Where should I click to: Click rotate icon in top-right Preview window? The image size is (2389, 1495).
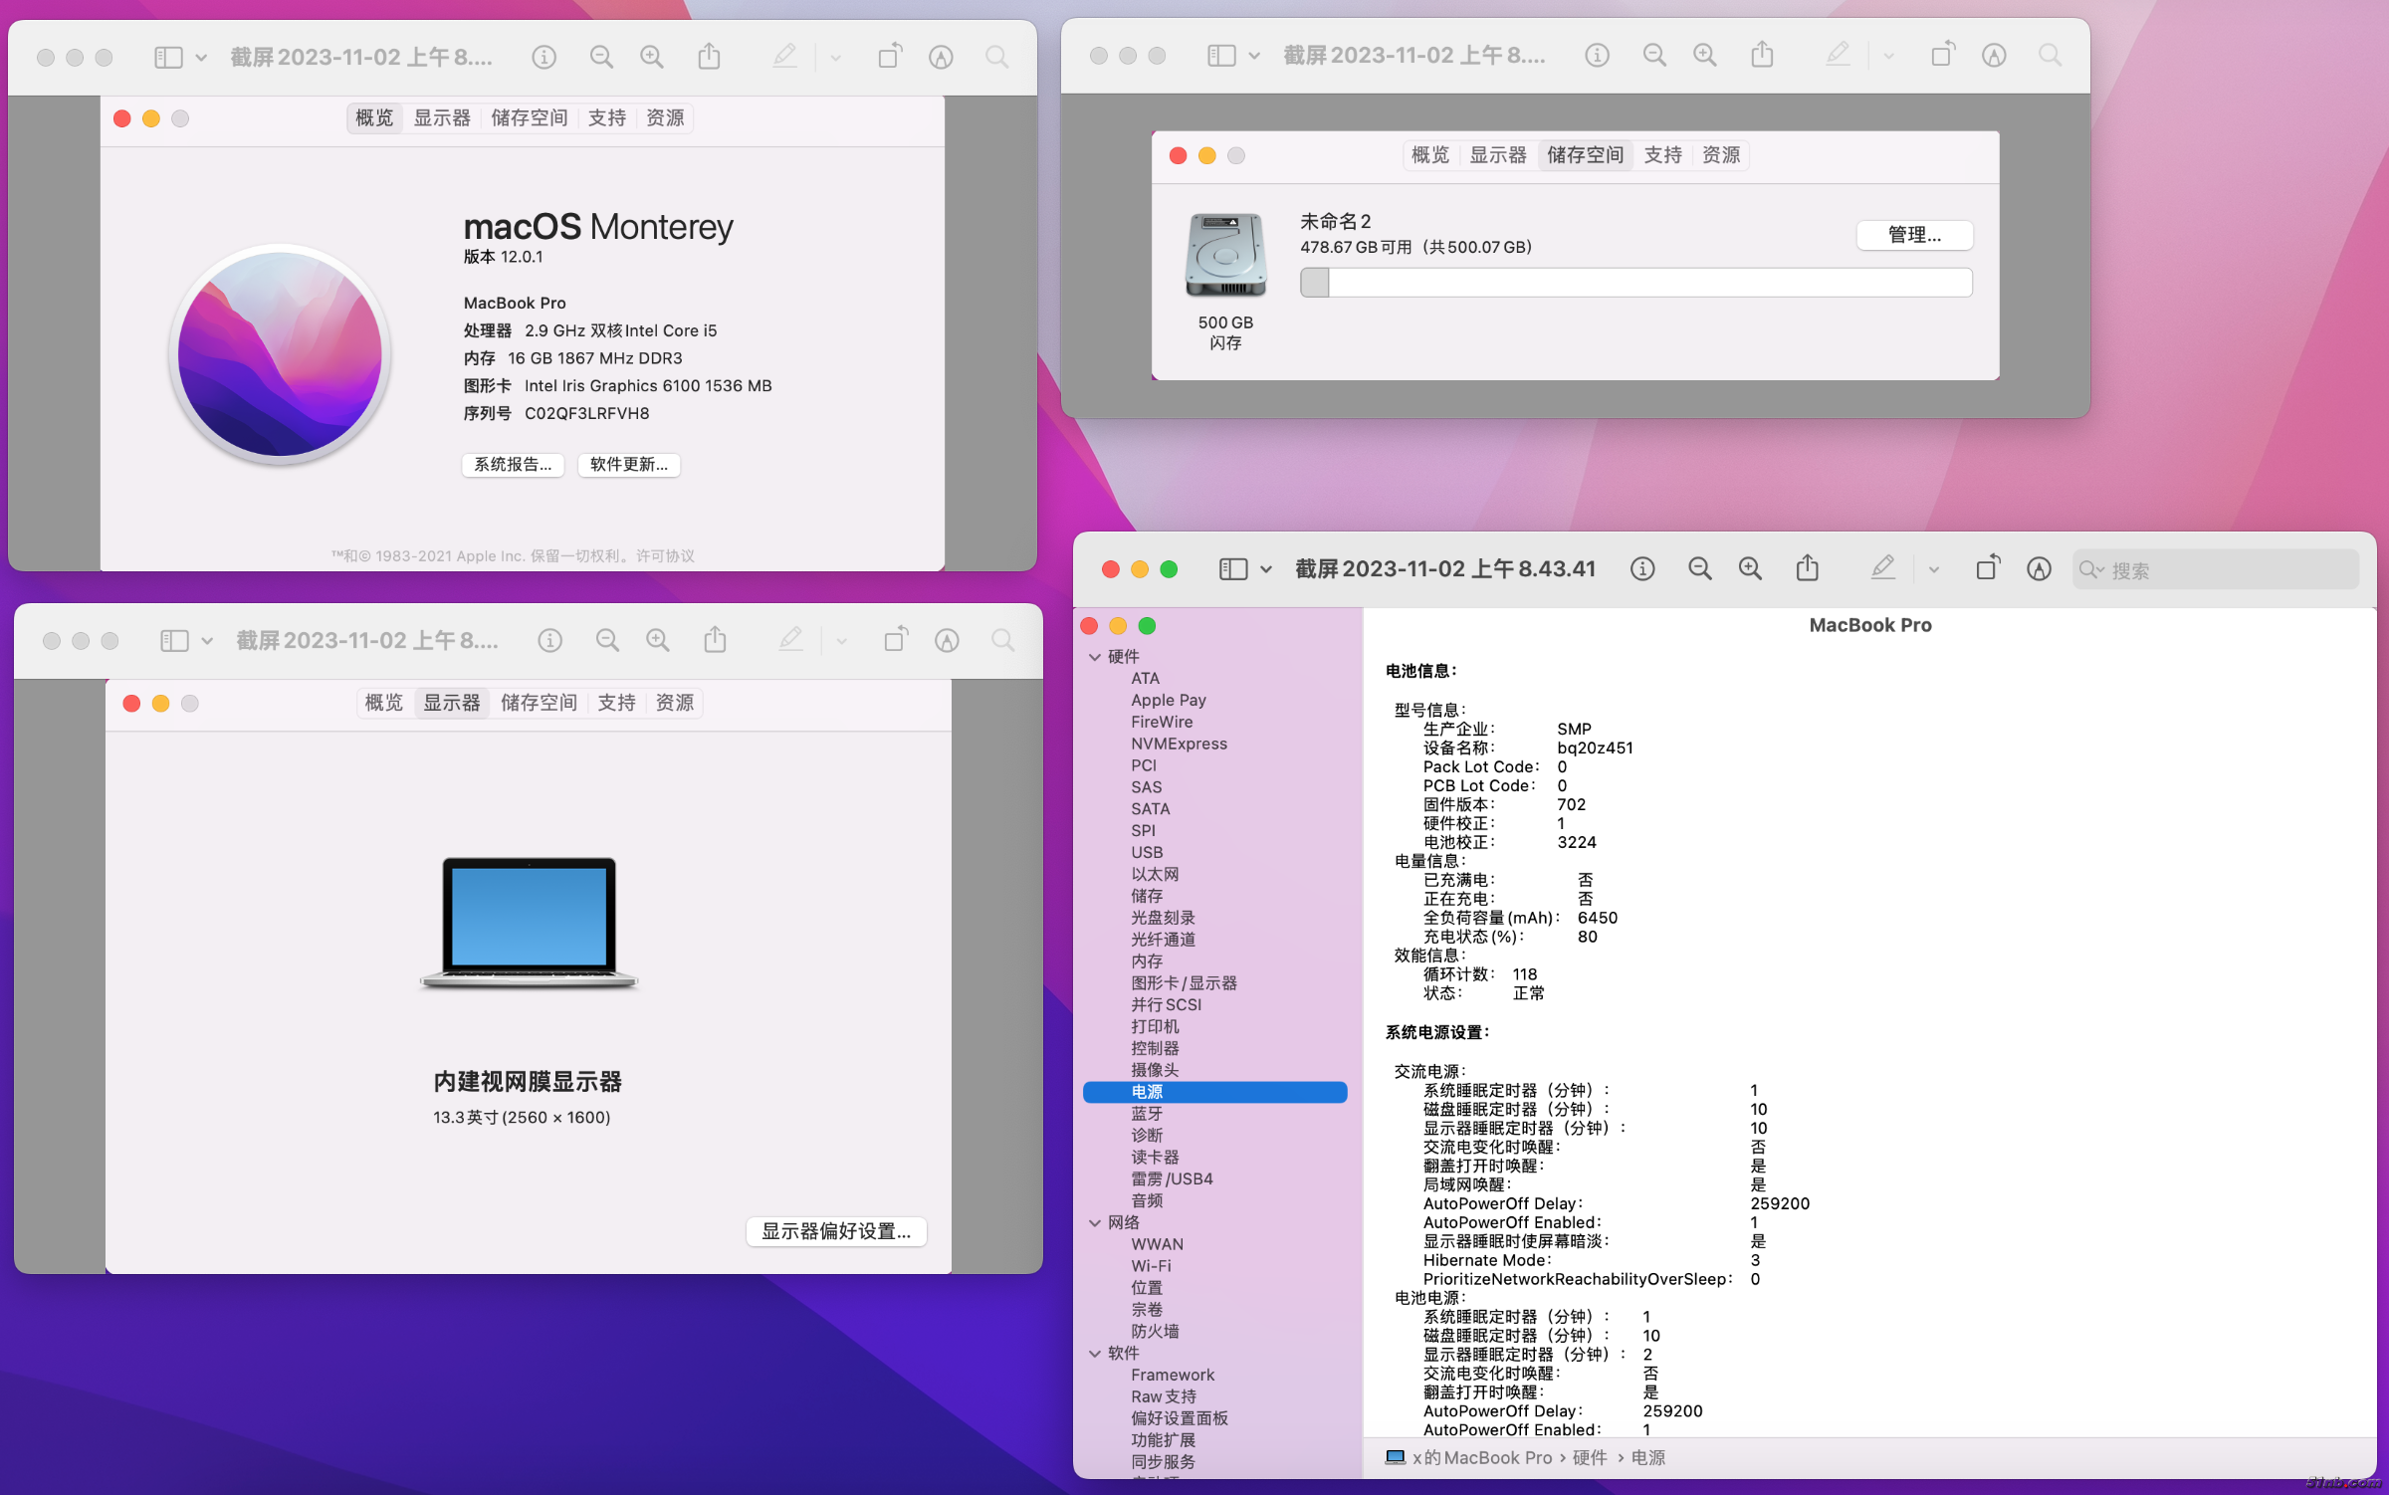coord(1943,54)
